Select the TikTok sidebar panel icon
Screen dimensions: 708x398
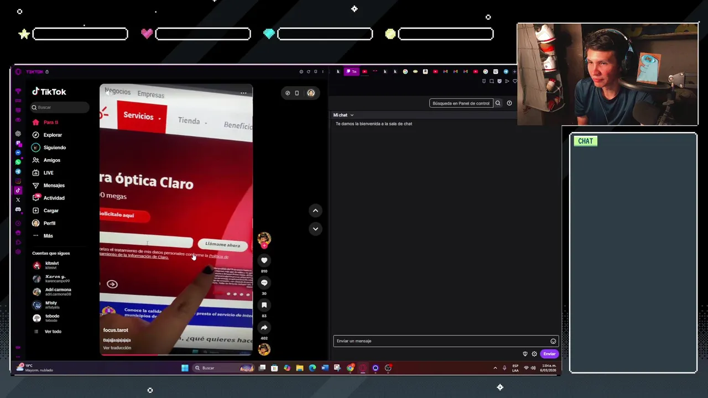click(x=18, y=190)
